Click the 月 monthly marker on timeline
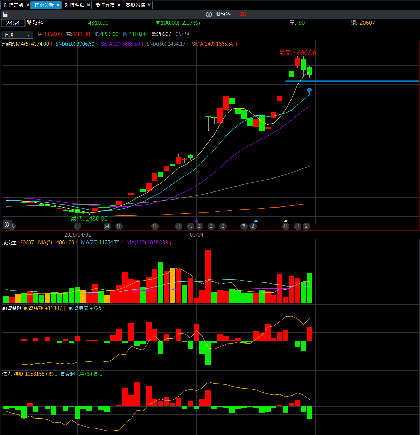Viewport: 420px width, 435px height. pos(107,226)
